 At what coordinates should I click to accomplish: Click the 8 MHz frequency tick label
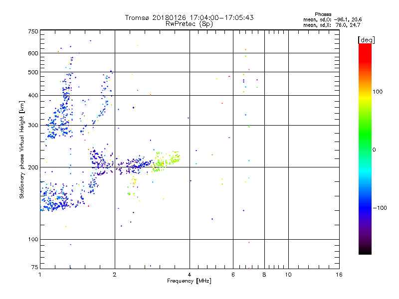click(264, 275)
